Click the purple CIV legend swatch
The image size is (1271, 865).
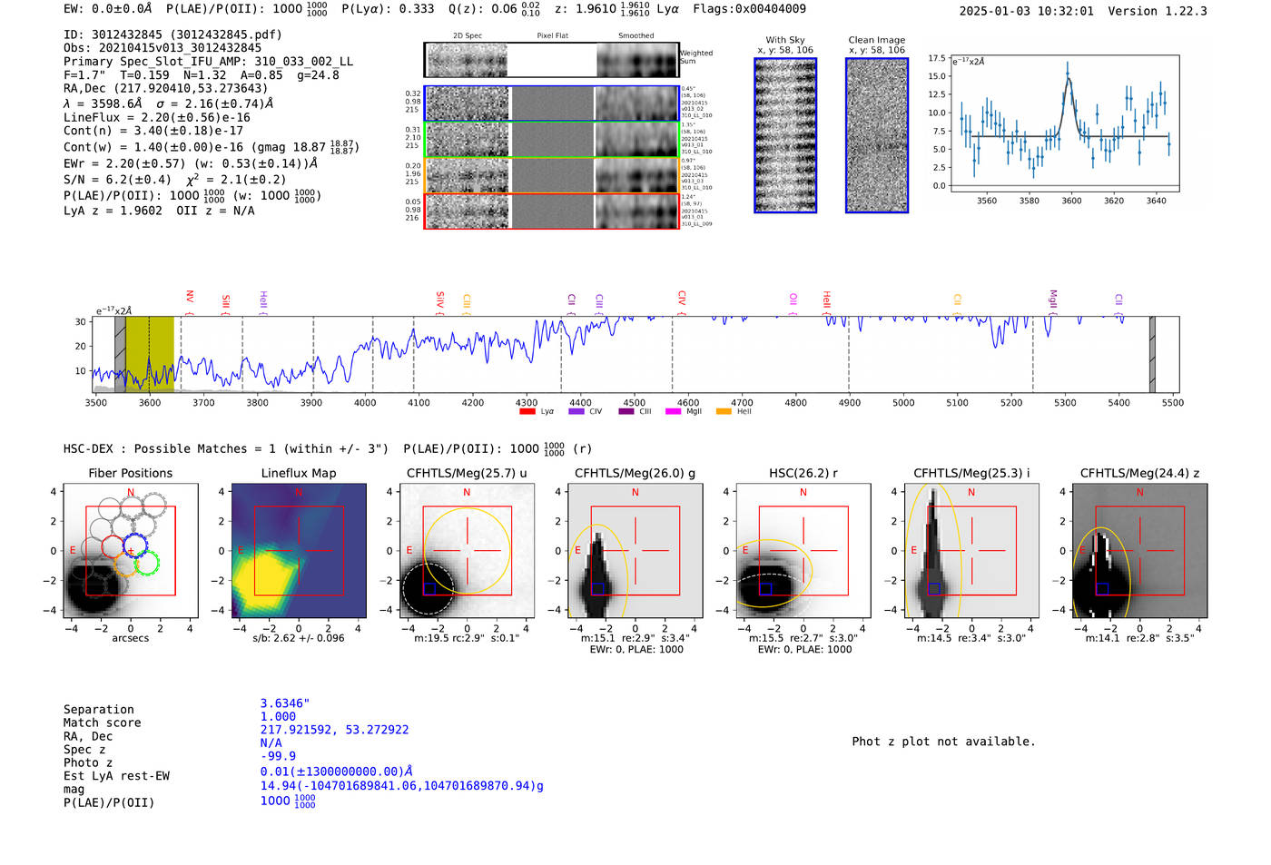[x=576, y=411]
